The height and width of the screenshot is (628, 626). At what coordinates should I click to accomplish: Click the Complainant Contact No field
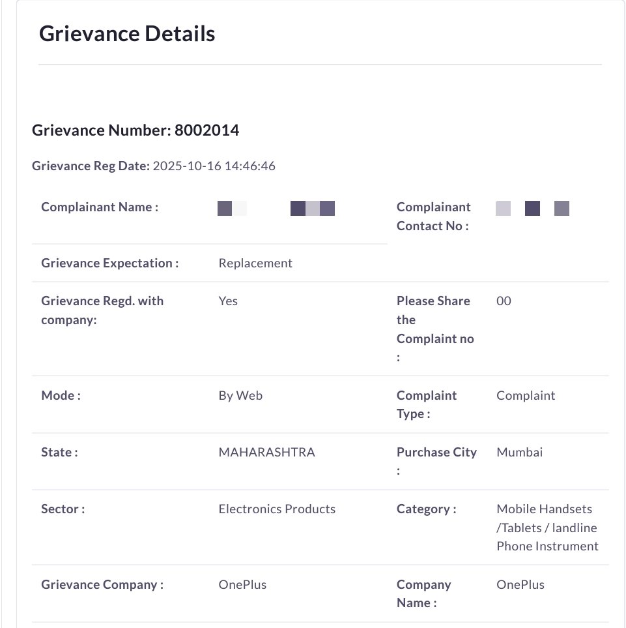pos(433,216)
